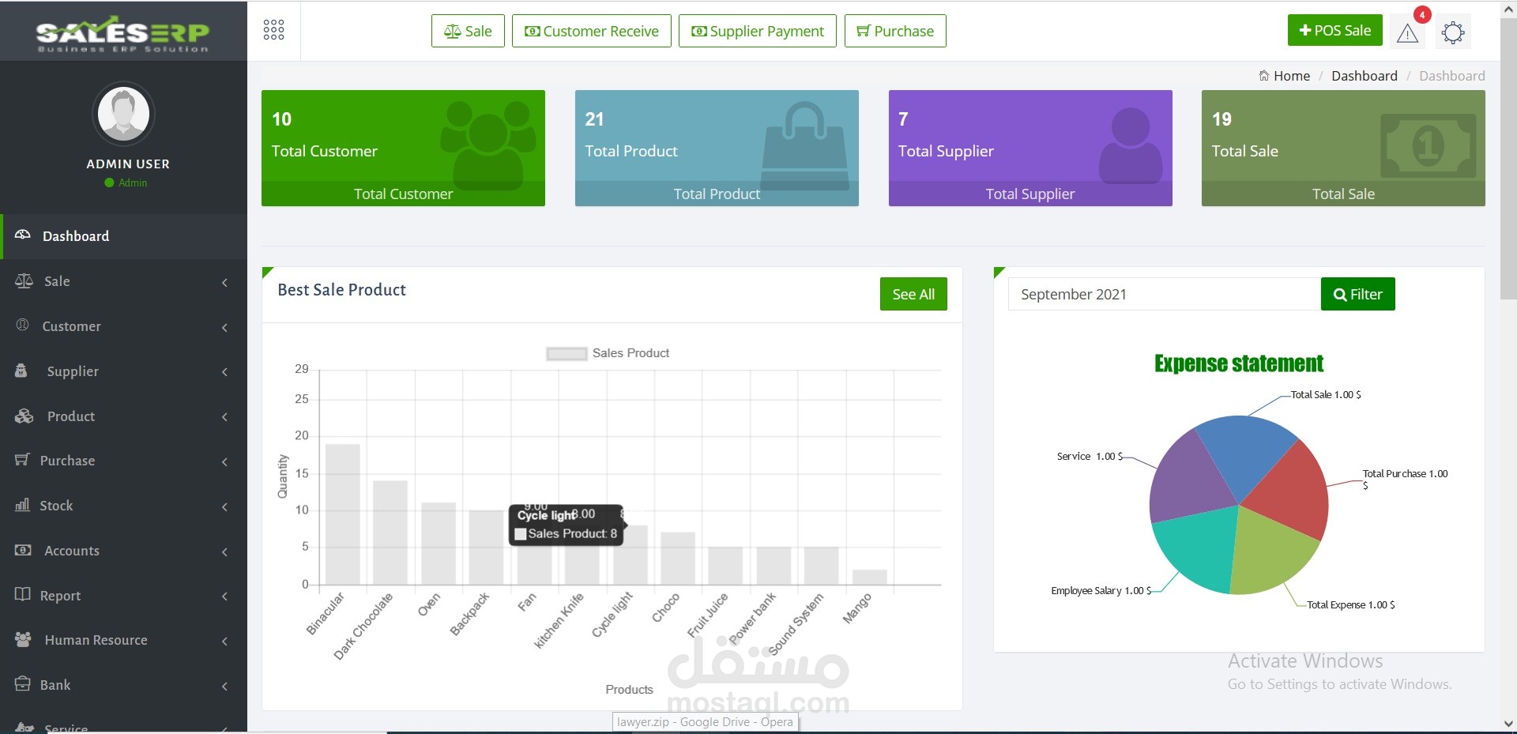Expand the Accounts sidebar menu chevron

click(224, 552)
